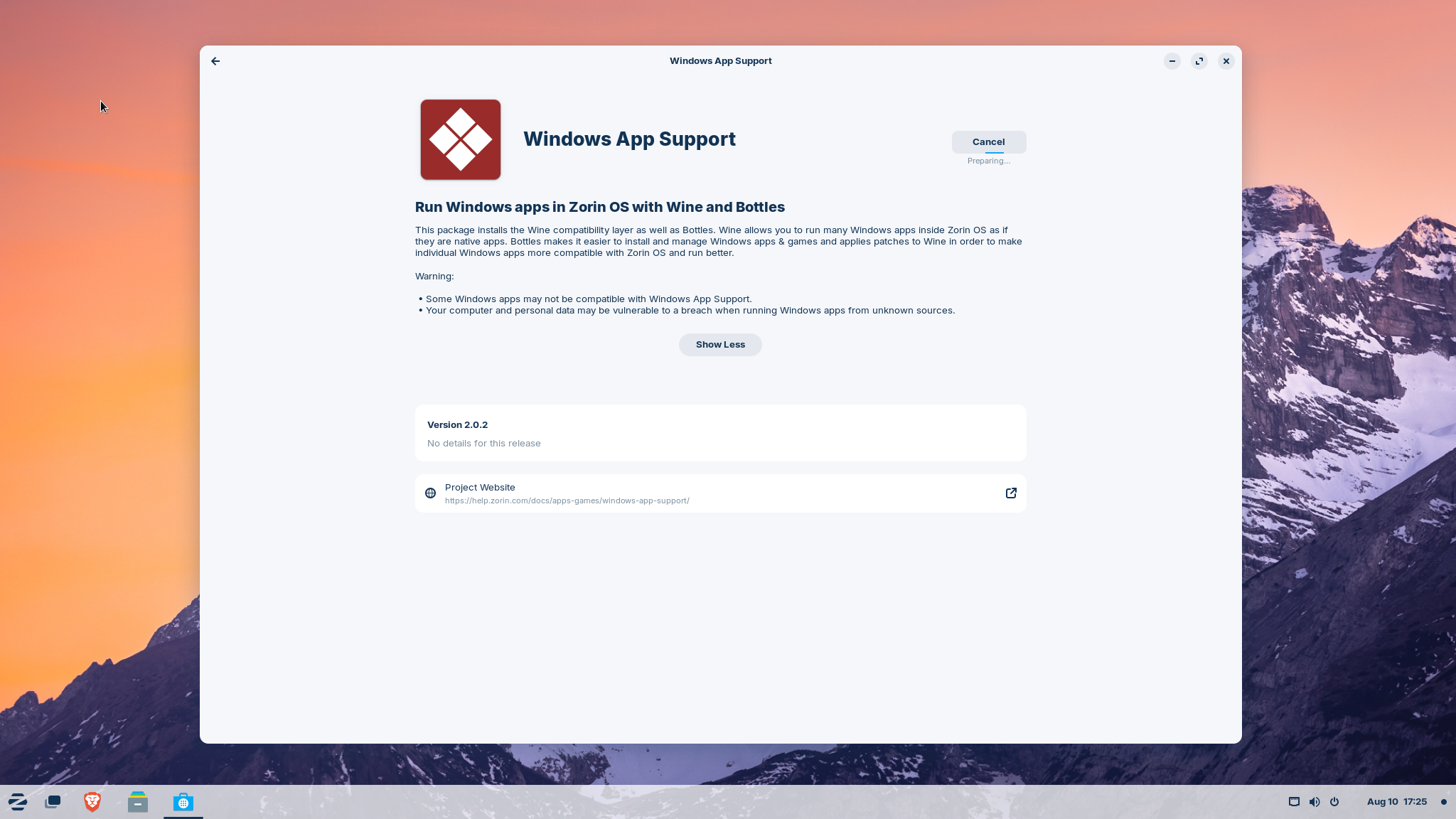Click the Preparing progress indicator under Cancel
Viewport: 1456px width, 819px height.
tap(988, 161)
